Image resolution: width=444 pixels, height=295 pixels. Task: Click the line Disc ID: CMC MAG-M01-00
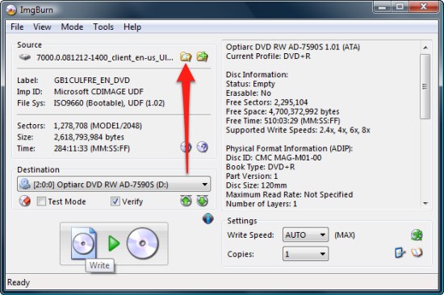pos(274,157)
